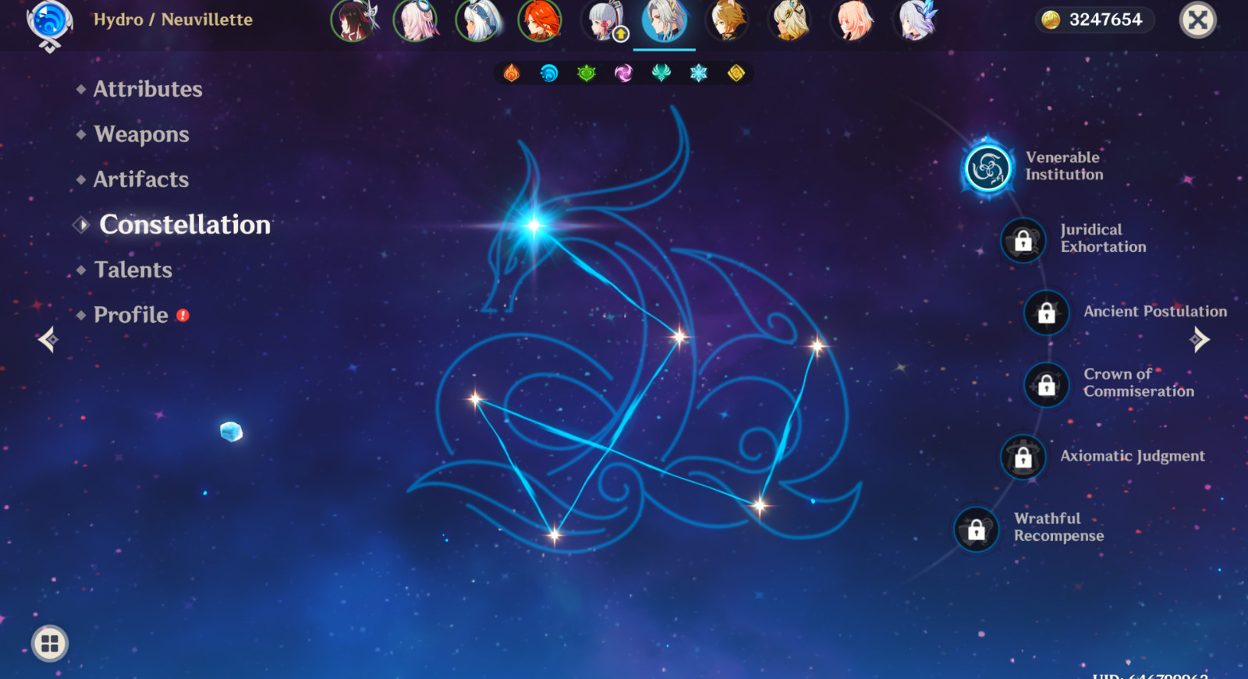
Task: Open Profile with the red alert
Action: 131,315
